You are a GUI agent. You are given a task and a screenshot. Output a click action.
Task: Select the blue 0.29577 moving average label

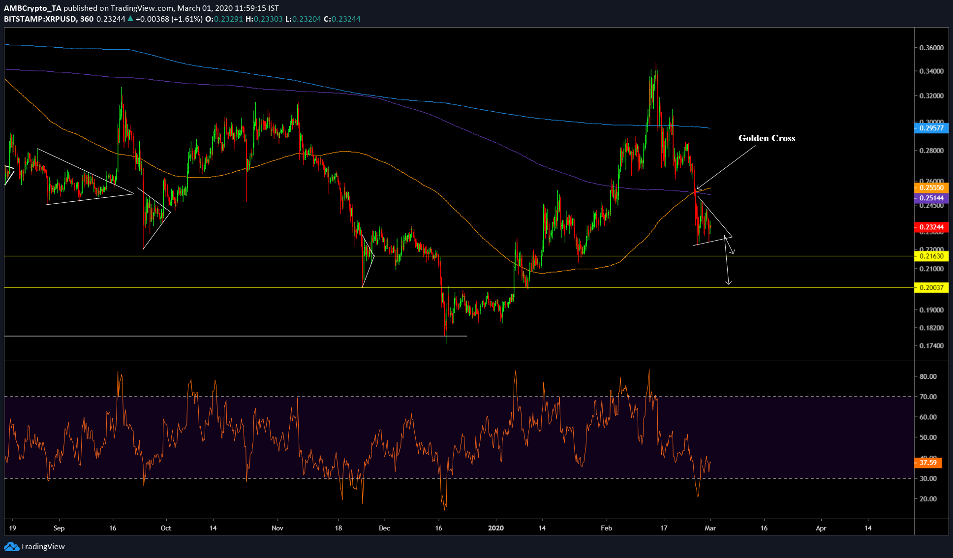[x=931, y=128]
